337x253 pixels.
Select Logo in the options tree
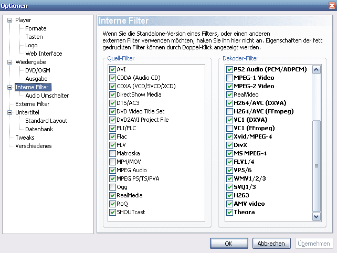(31, 45)
